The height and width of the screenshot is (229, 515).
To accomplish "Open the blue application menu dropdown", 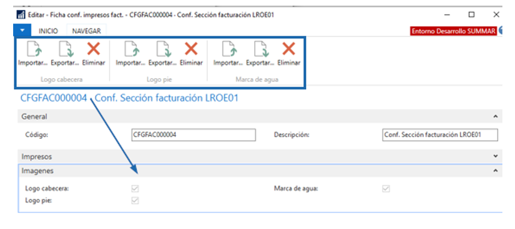I will click(21, 31).
